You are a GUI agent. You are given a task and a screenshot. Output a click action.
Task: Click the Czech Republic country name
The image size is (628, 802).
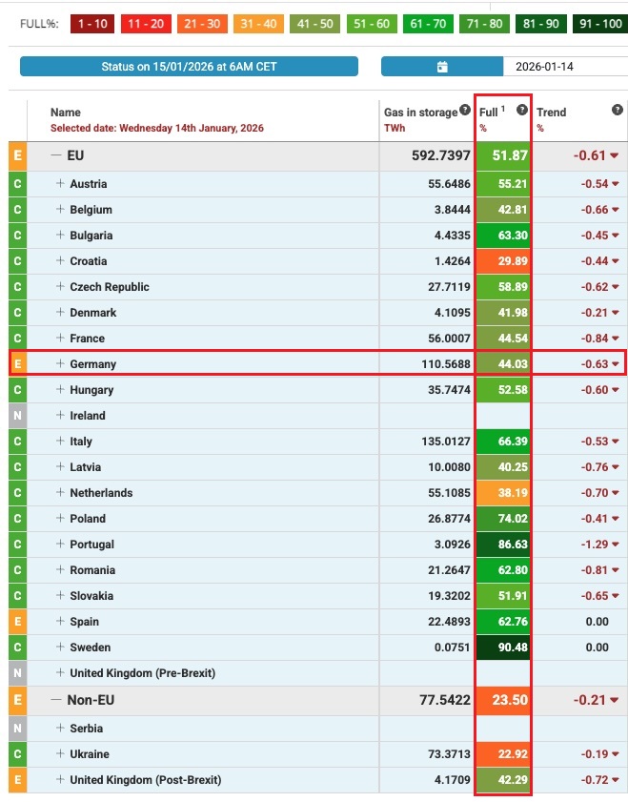110,287
